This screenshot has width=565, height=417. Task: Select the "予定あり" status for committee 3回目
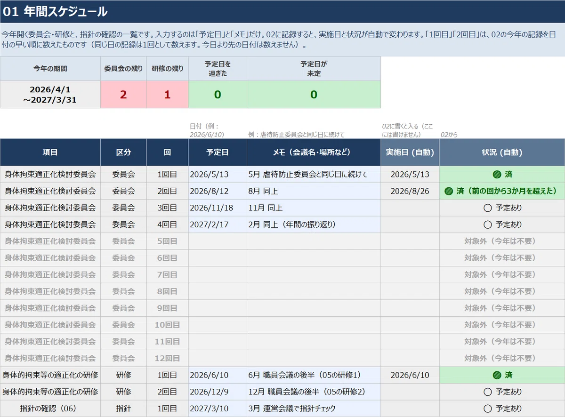point(502,208)
